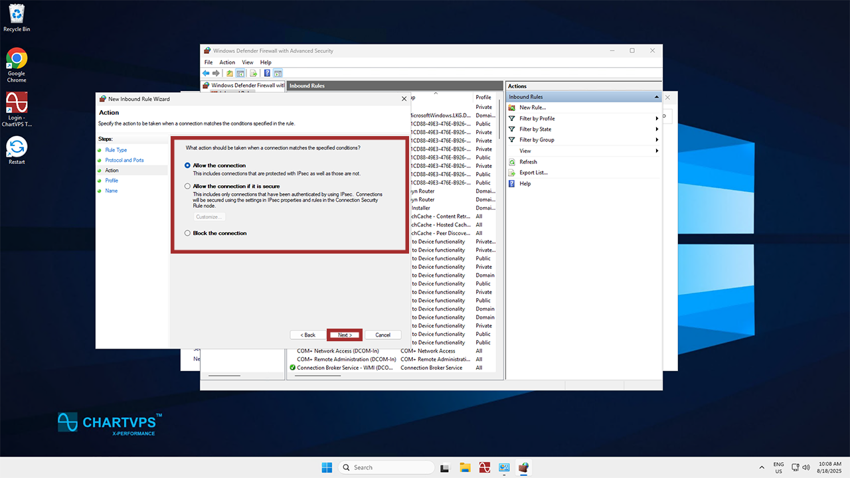Open Google Chrome from the desktop

17,58
